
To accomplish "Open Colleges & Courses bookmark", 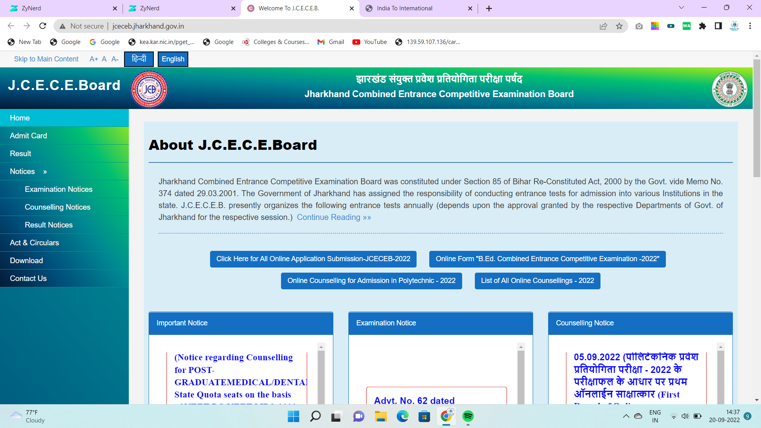I will [275, 42].
